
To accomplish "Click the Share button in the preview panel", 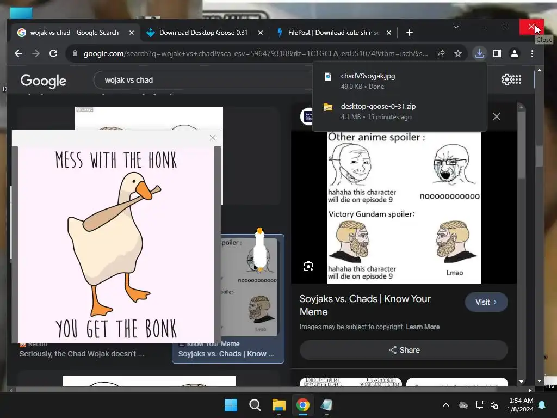I will pyautogui.click(x=404, y=350).
